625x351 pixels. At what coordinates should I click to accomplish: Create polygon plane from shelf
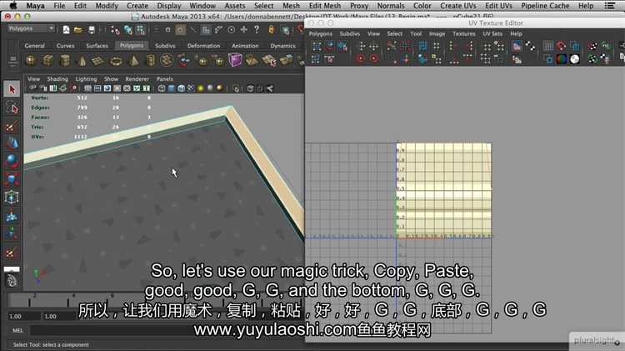[x=98, y=61]
